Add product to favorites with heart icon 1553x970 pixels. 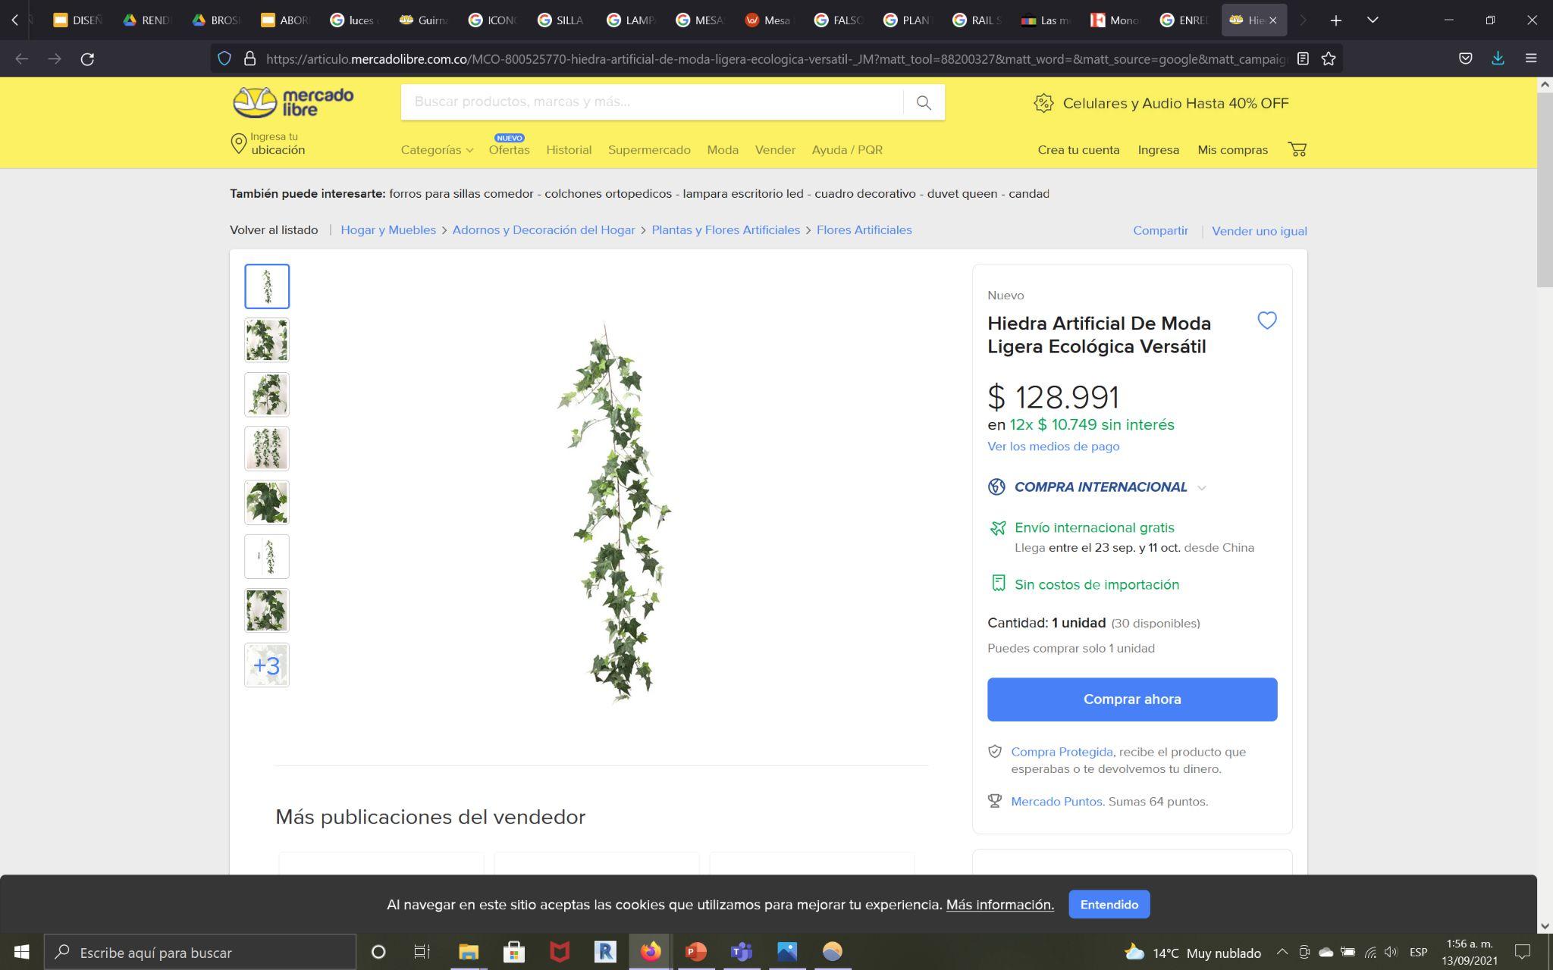[x=1266, y=321]
